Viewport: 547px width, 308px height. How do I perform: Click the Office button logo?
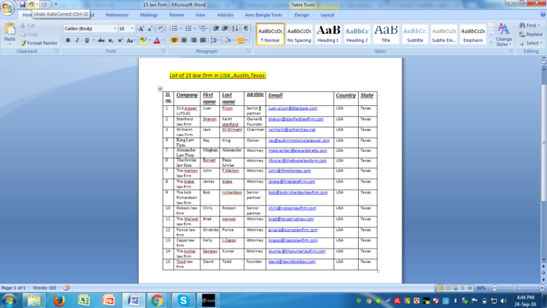(x=7, y=8)
